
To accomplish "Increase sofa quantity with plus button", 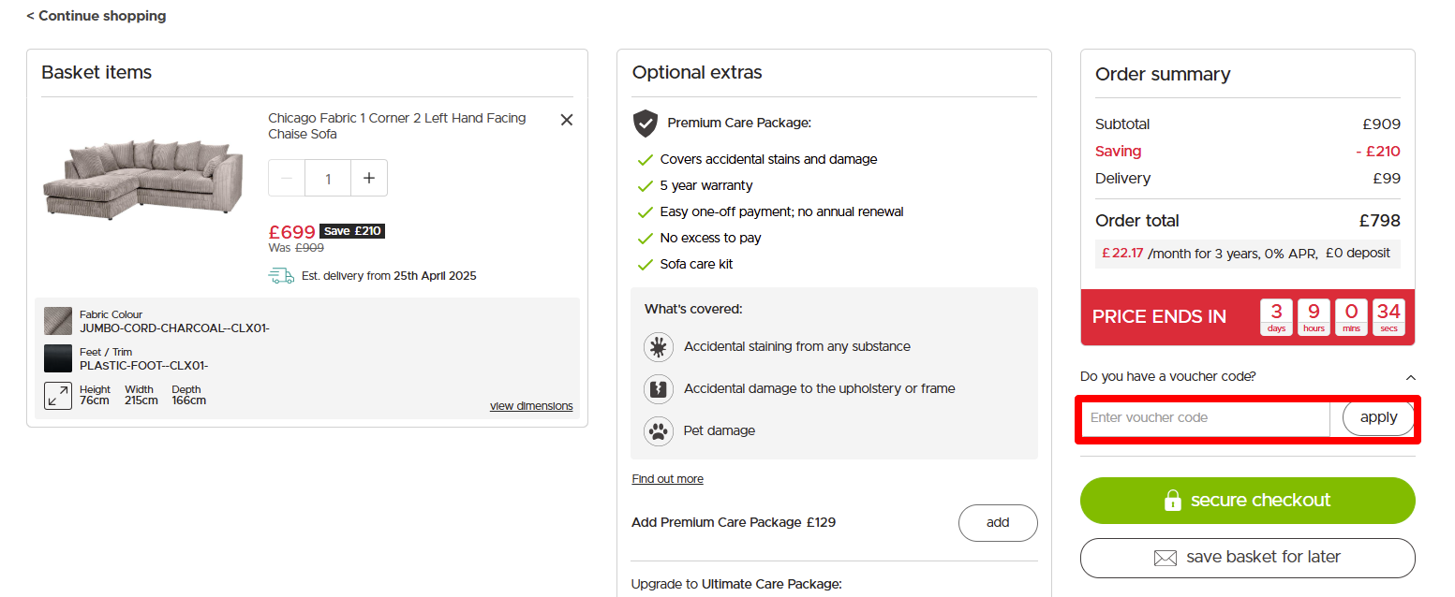I will [x=369, y=178].
